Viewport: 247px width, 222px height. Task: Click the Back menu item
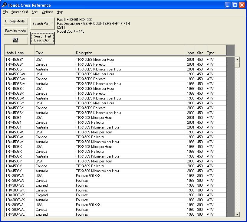click(x=35, y=12)
